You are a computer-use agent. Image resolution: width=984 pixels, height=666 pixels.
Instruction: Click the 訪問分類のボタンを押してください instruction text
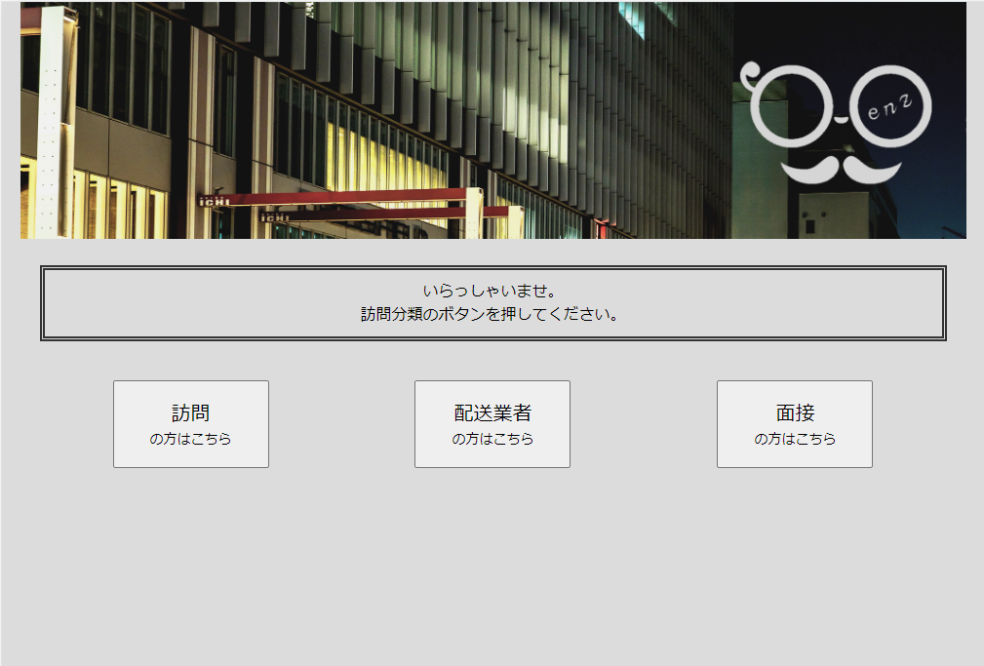tap(490, 314)
